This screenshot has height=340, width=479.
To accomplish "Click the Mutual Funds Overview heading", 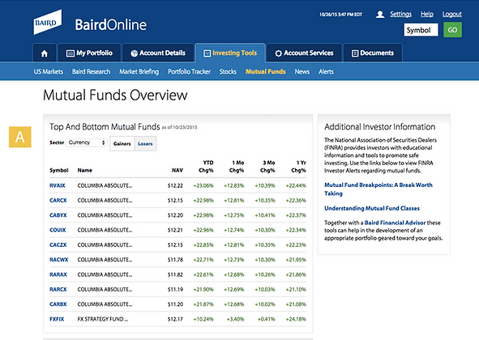I will pos(115,95).
